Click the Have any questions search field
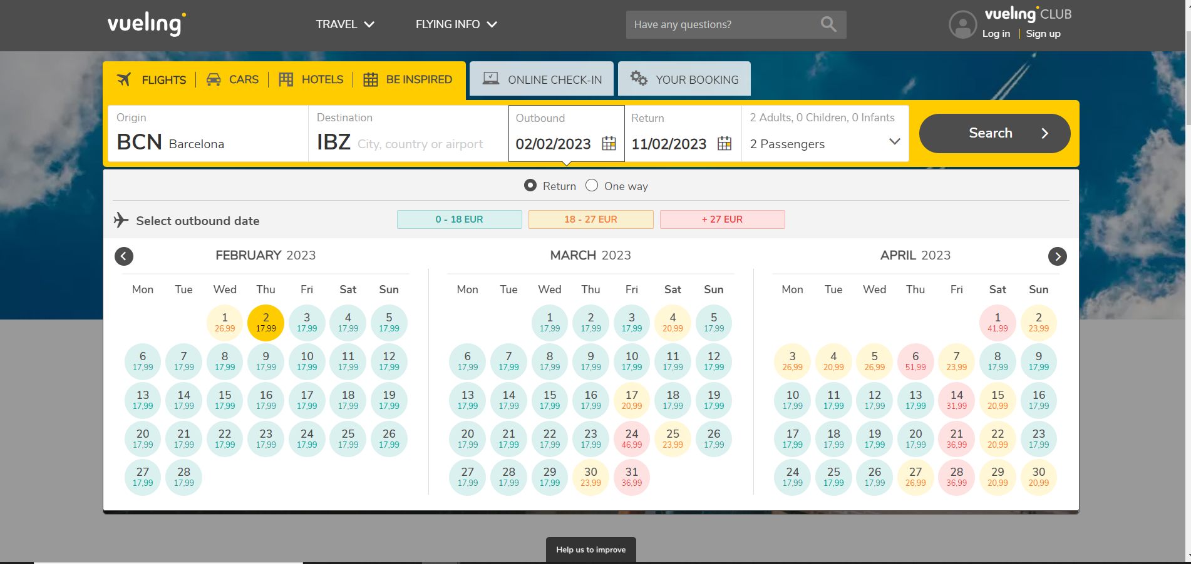1191x564 pixels. (x=720, y=24)
